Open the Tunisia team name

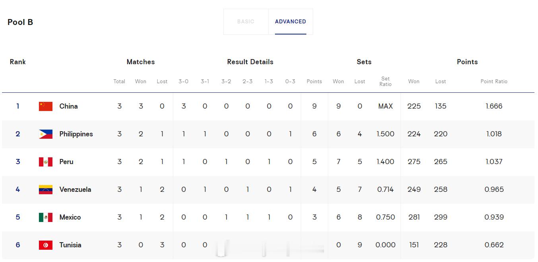pyautogui.click(x=70, y=245)
